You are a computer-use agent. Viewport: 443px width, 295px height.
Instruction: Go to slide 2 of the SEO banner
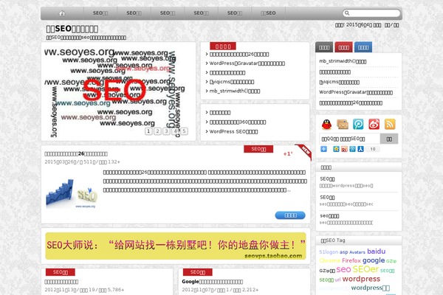pyautogui.click(x=158, y=131)
